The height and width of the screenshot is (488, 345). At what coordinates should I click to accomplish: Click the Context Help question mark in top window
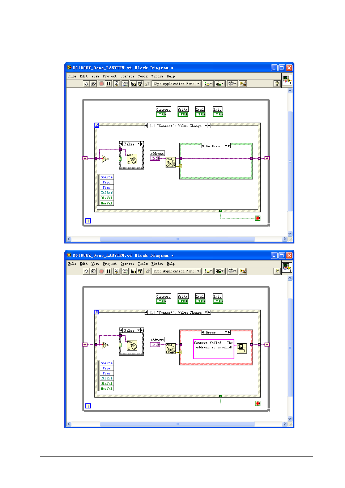pyautogui.click(x=277, y=84)
